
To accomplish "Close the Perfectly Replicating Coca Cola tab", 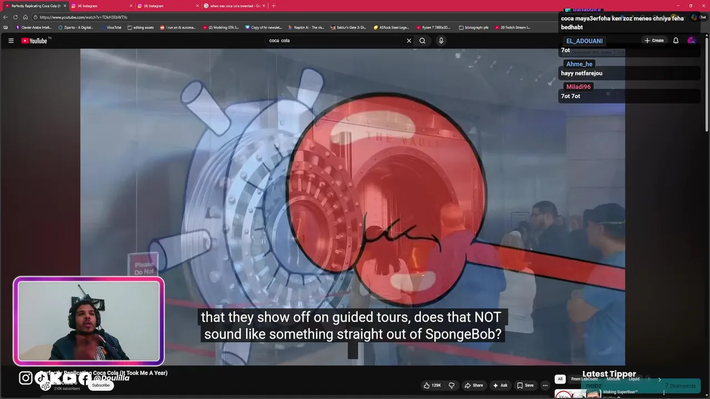I will click(64, 6).
